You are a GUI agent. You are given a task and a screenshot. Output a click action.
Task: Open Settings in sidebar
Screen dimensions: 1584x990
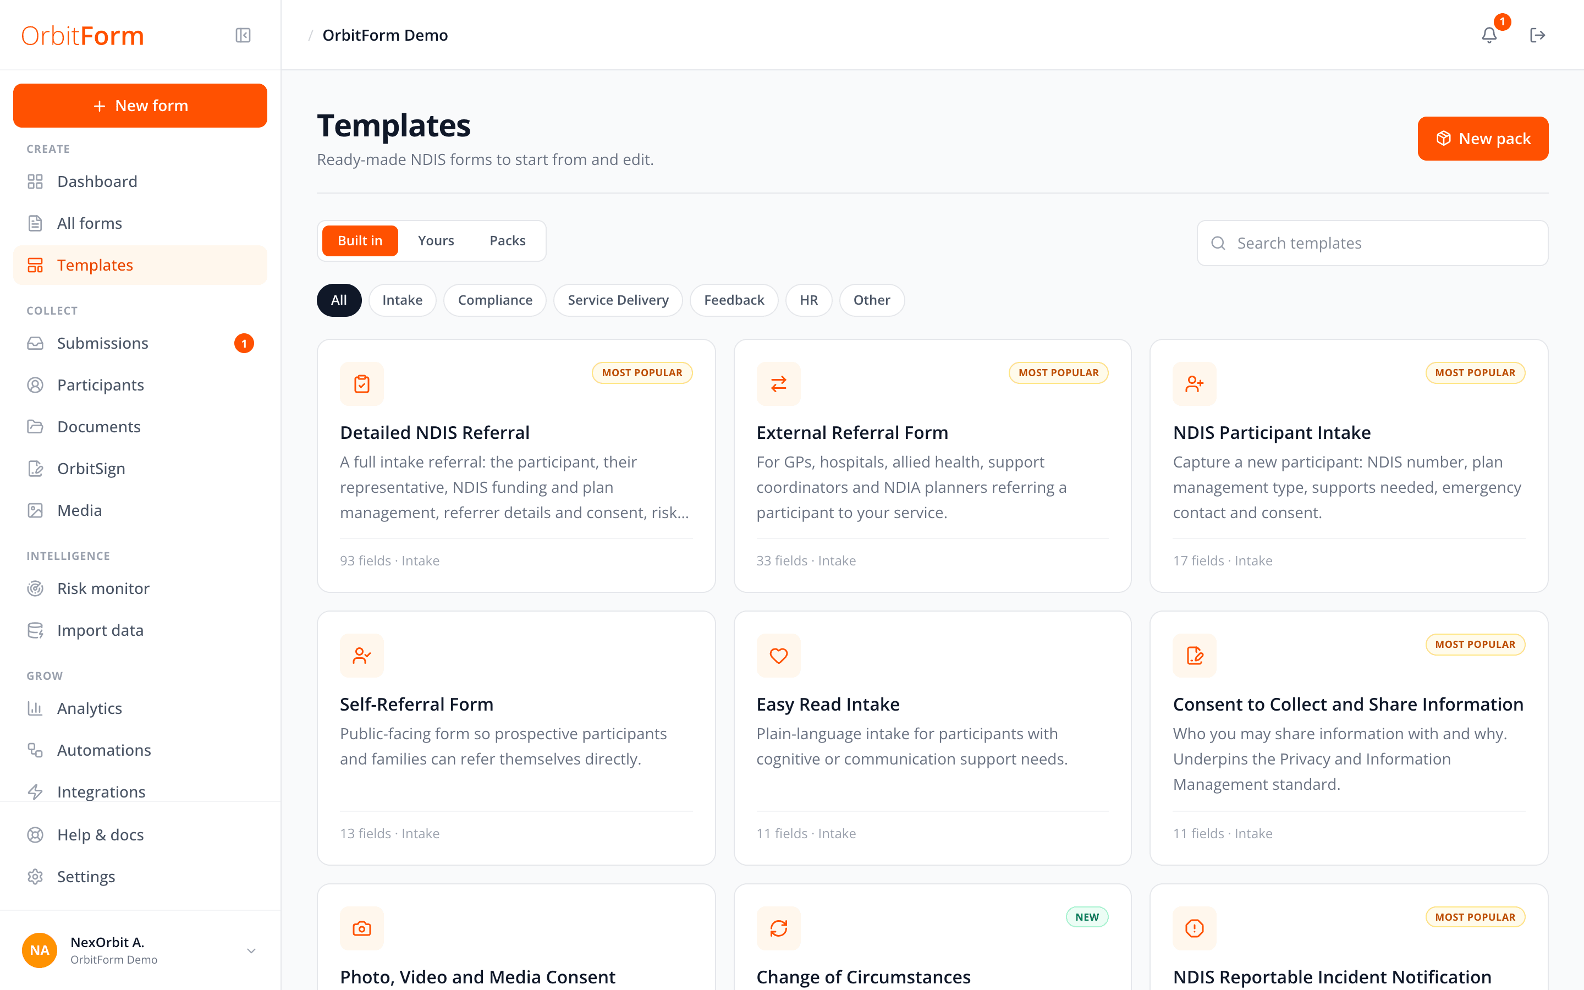click(140, 877)
